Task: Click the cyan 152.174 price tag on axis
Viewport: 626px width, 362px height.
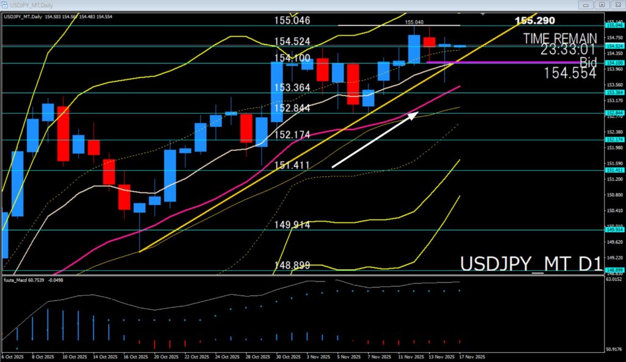Action: pyautogui.click(x=614, y=140)
